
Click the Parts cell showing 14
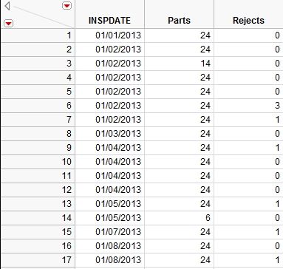tap(179, 64)
